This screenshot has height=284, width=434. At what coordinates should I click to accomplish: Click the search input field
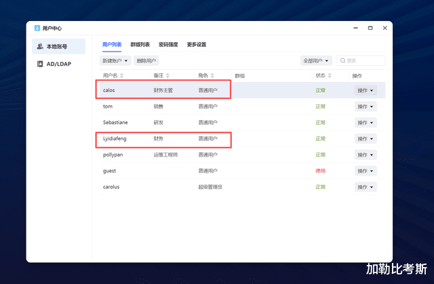pos(360,60)
